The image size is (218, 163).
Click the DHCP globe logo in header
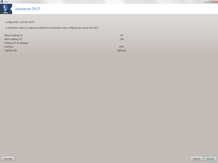pyautogui.click(x=5, y=9)
